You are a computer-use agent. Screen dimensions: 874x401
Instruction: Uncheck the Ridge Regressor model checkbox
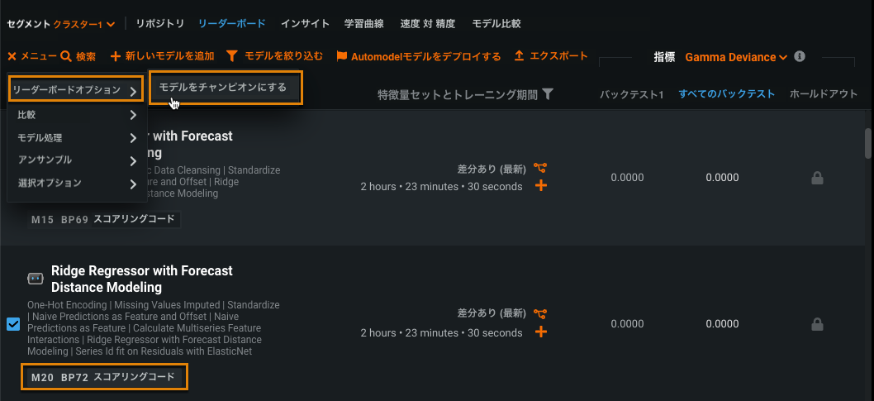click(x=13, y=323)
